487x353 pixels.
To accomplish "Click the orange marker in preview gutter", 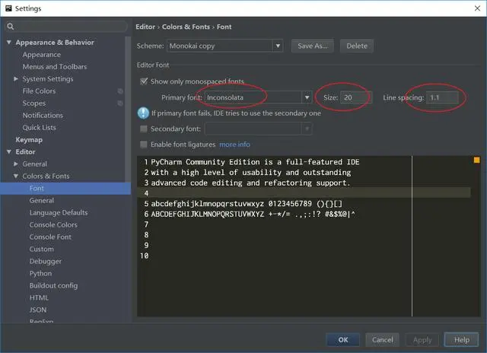I will pos(476,161).
